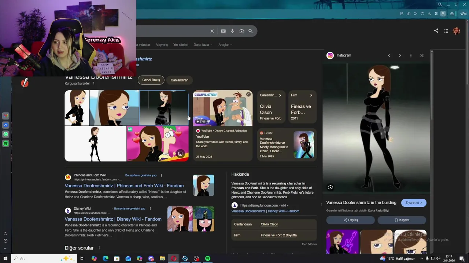Open Opera tab search magnifier

click(x=440, y=4)
